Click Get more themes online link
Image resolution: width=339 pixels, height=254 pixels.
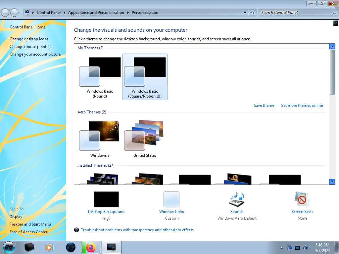click(302, 106)
